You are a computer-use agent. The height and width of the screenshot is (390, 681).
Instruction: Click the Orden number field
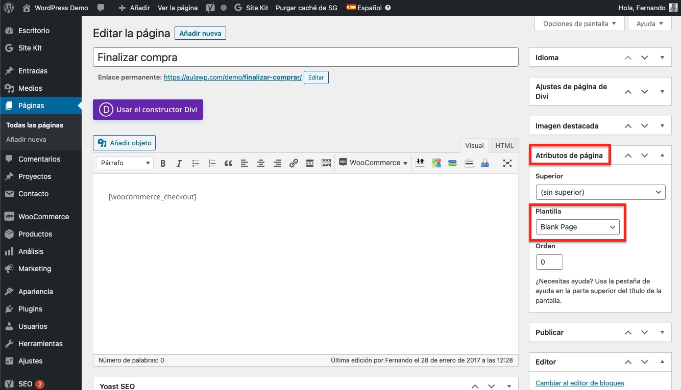coord(549,262)
